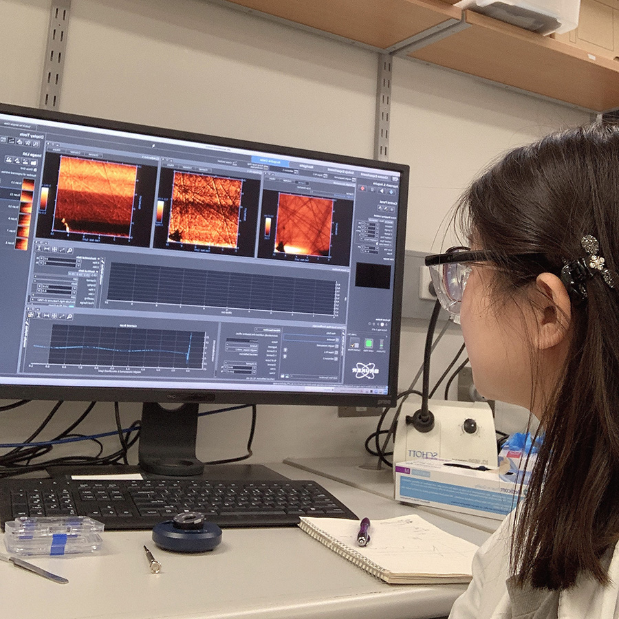
Task: Select the measure line tool below the height image
Action: 62,248
